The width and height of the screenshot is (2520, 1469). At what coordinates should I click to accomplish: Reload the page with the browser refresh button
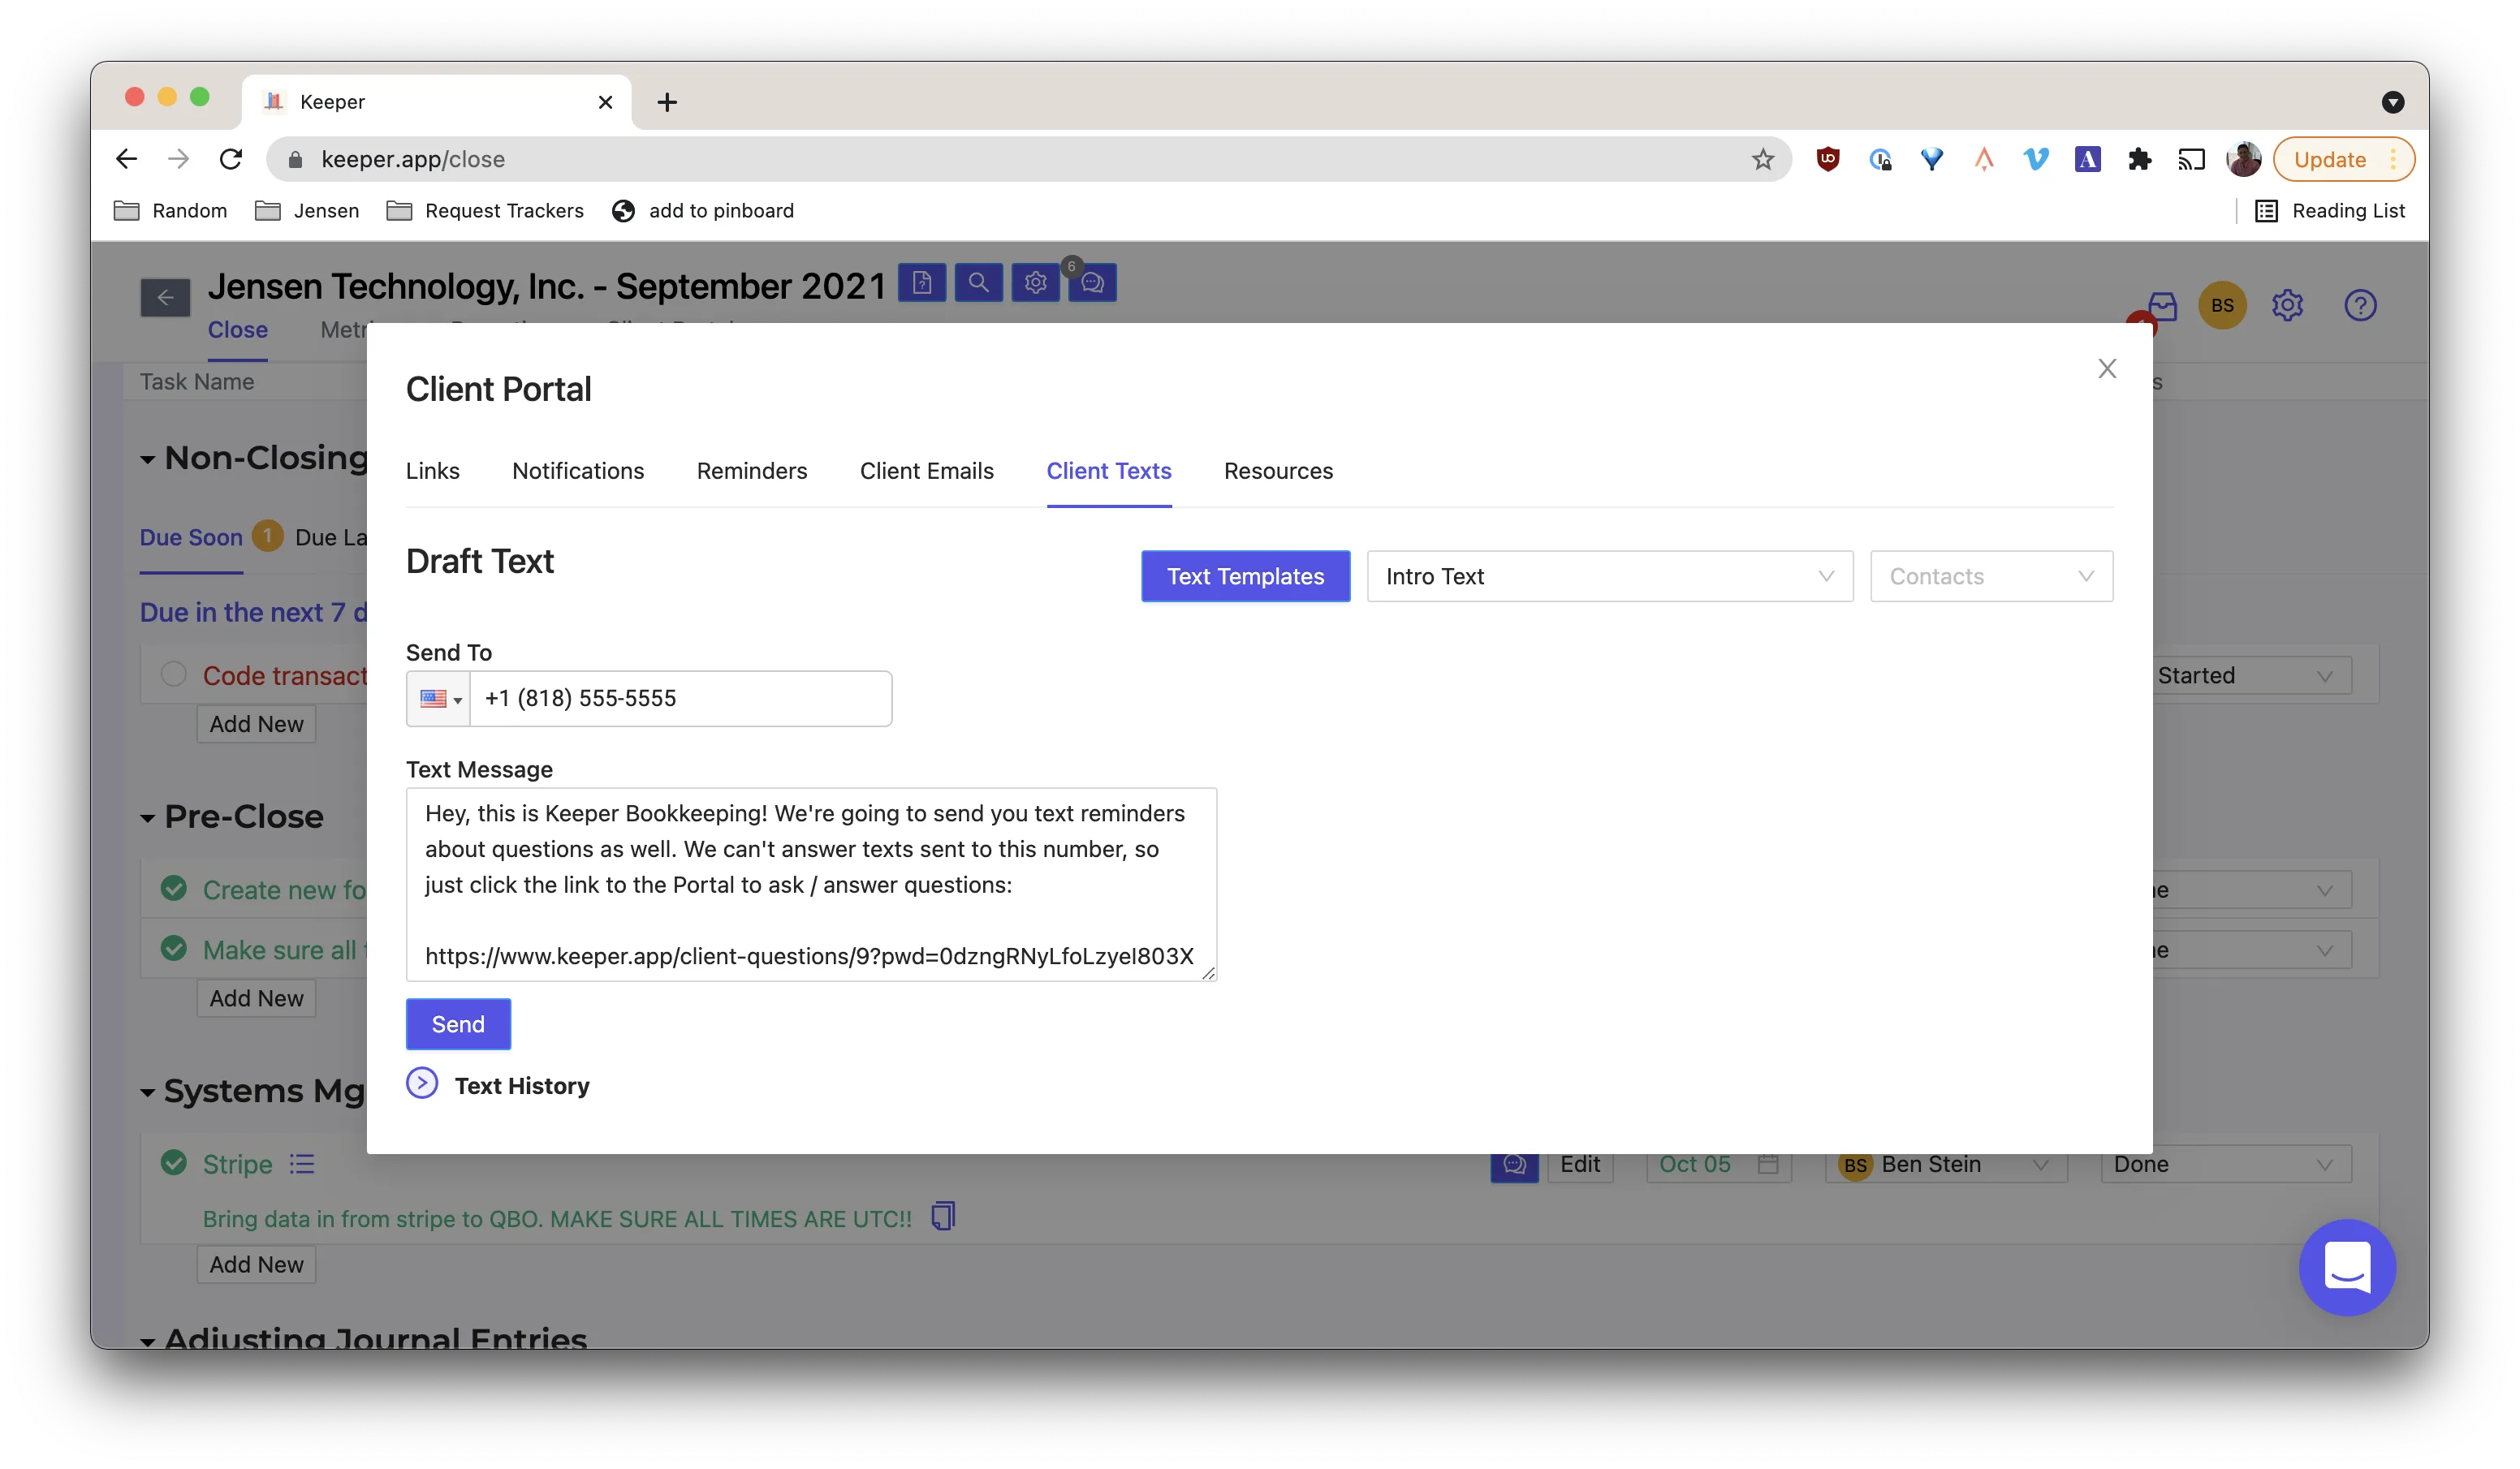pos(231,159)
